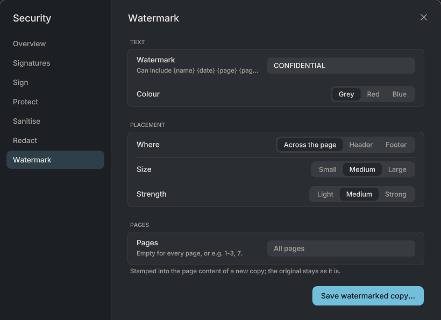The width and height of the screenshot is (441, 320).
Task: Open the Overview section
Action: (55, 44)
